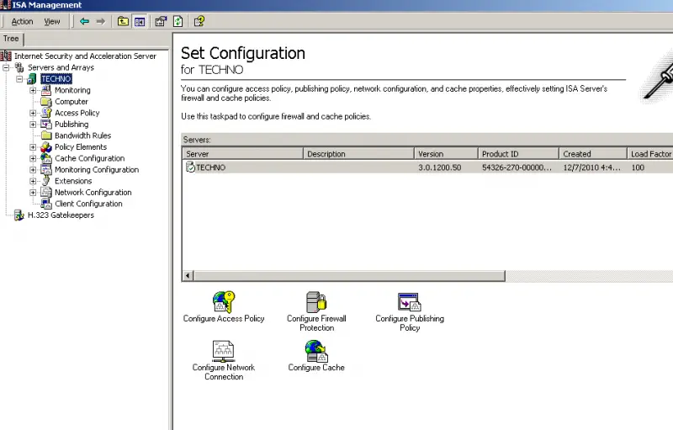Expand the Extensions tree node
This screenshot has width=673, height=430.
33,181
